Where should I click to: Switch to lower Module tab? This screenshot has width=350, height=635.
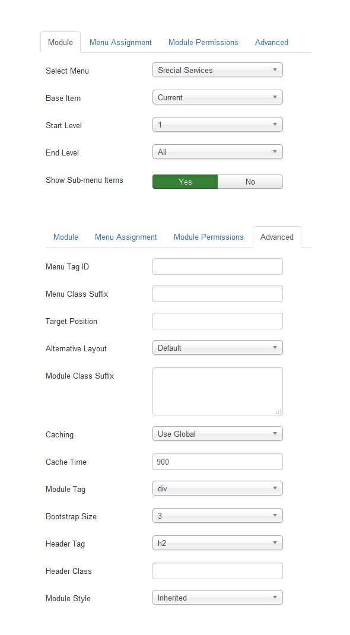coord(65,237)
